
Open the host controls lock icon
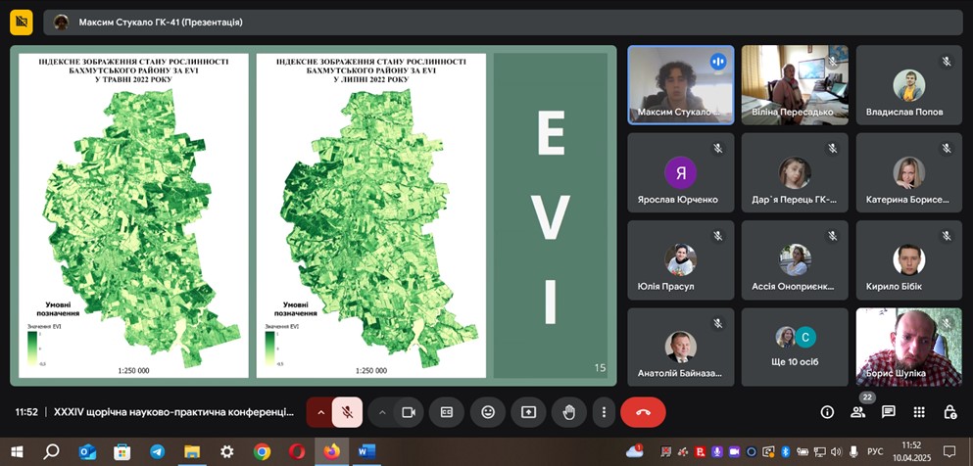coord(949,412)
